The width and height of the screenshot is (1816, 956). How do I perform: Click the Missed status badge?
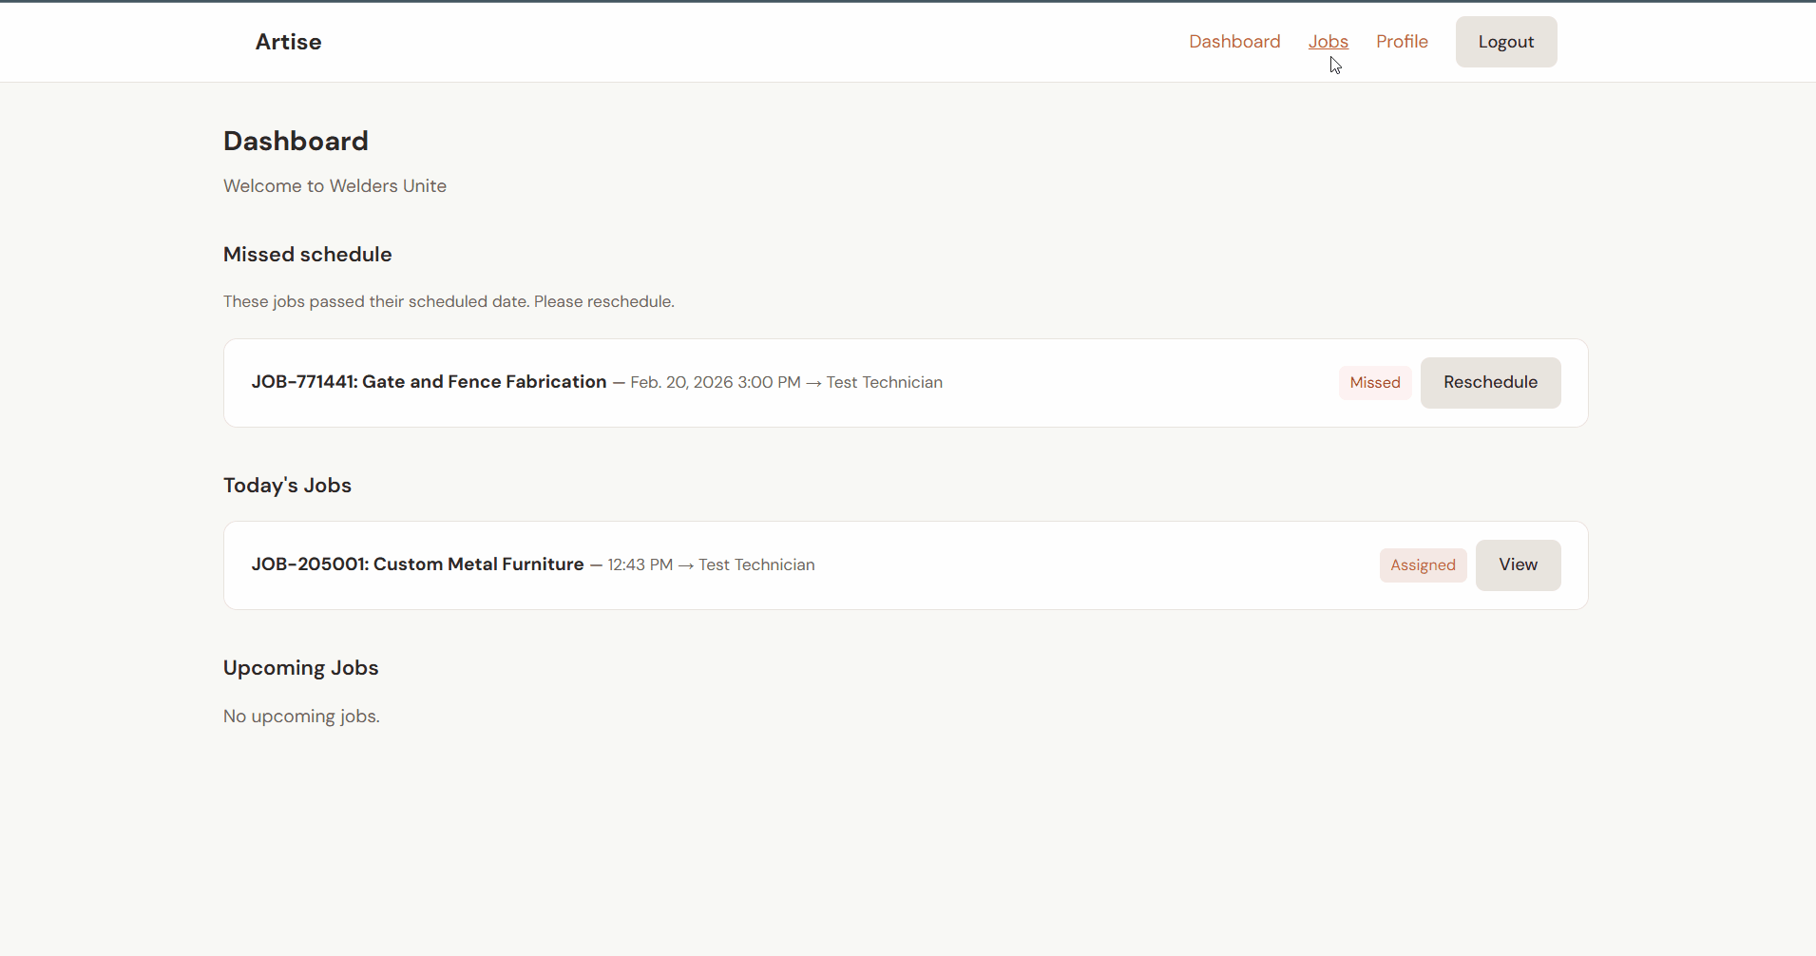coord(1374,383)
